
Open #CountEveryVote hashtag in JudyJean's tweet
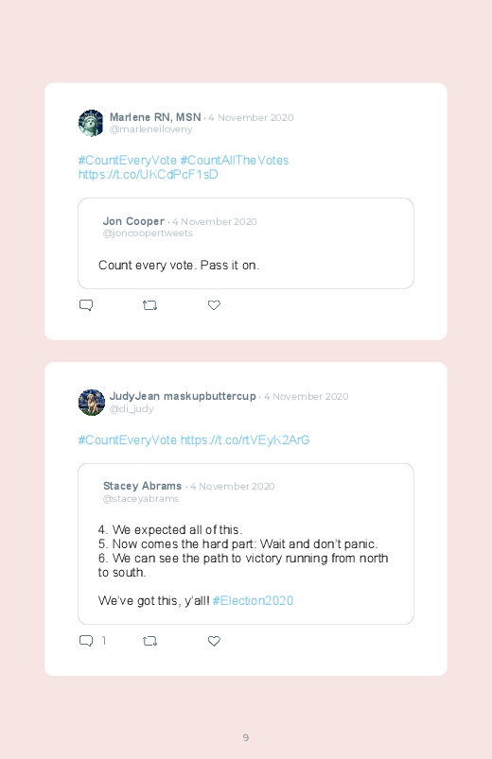point(128,440)
